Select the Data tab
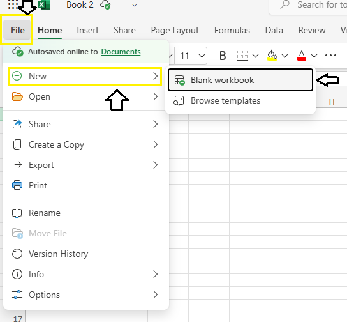The width and height of the screenshot is (347, 322). pos(274,31)
